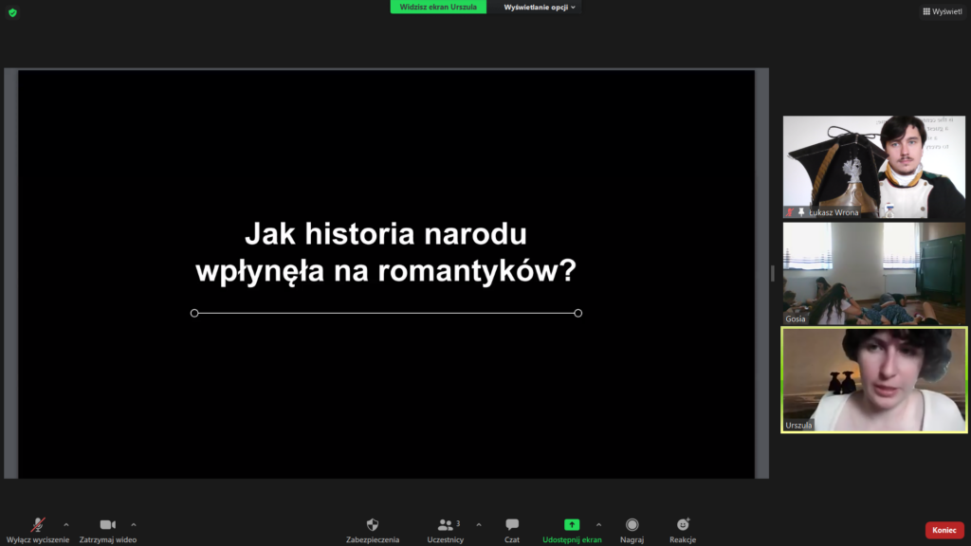Click the divider handle beside the shared screen
This screenshot has height=546, width=971.
[x=772, y=273]
